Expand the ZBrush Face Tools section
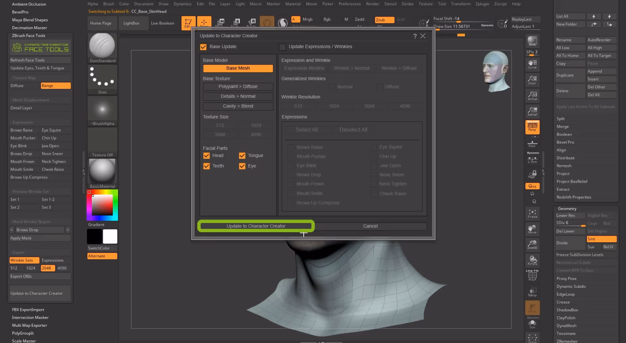 coord(28,36)
